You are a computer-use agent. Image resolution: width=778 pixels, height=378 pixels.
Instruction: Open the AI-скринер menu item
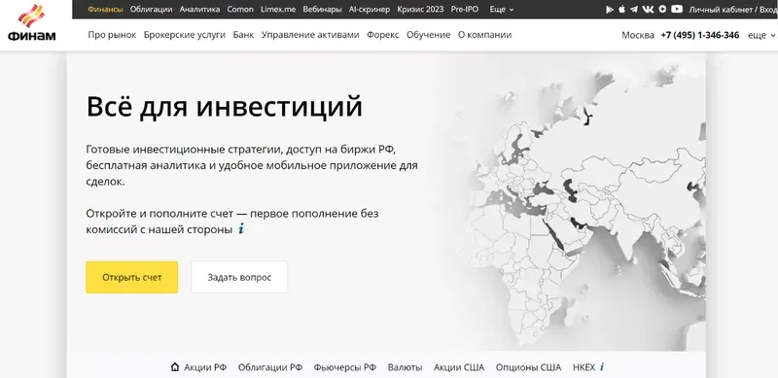click(370, 9)
